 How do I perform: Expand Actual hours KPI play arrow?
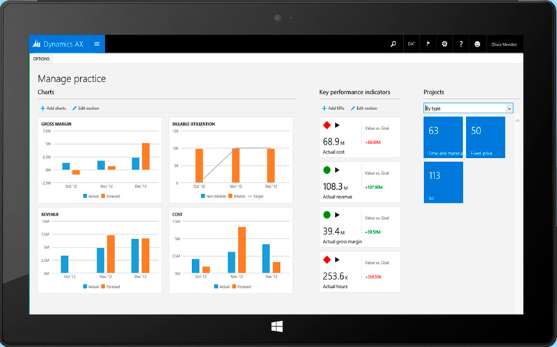[x=338, y=259]
